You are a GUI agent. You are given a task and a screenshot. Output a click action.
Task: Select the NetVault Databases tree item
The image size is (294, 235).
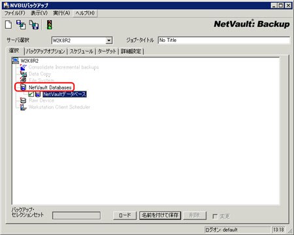click(50, 87)
